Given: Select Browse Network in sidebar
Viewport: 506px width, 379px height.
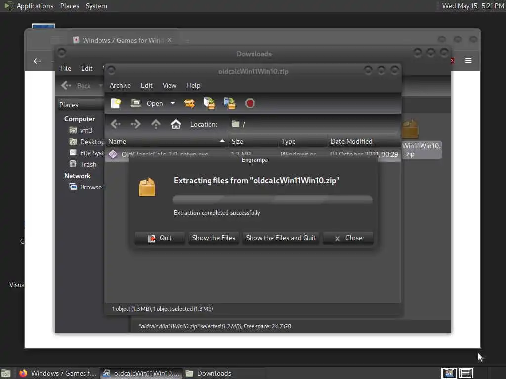Looking at the screenshot, I should pyautogui.click(x=86, y=187).
